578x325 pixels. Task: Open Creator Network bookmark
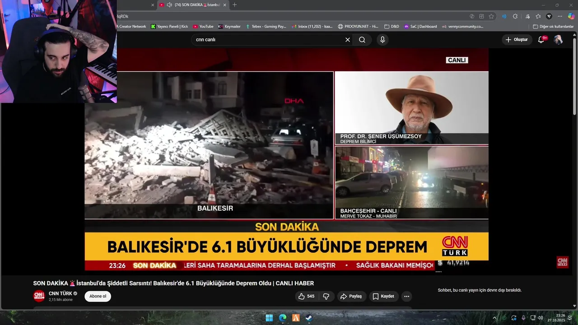coord(131,27)
